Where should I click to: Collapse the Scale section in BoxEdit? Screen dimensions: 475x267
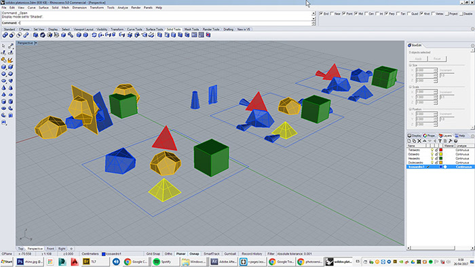pyautogui.click(x=411, y=87)
